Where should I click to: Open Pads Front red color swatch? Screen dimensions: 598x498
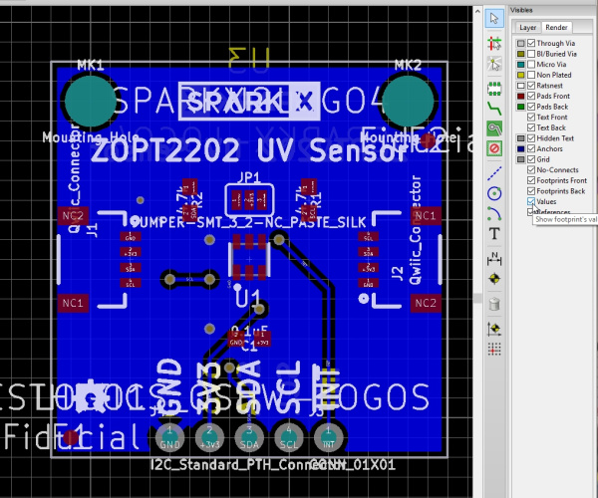coord(520,96)
